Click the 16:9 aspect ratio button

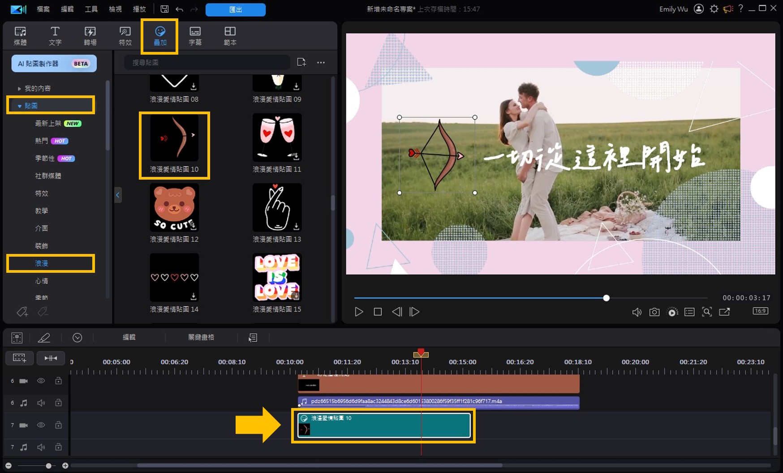760,312
